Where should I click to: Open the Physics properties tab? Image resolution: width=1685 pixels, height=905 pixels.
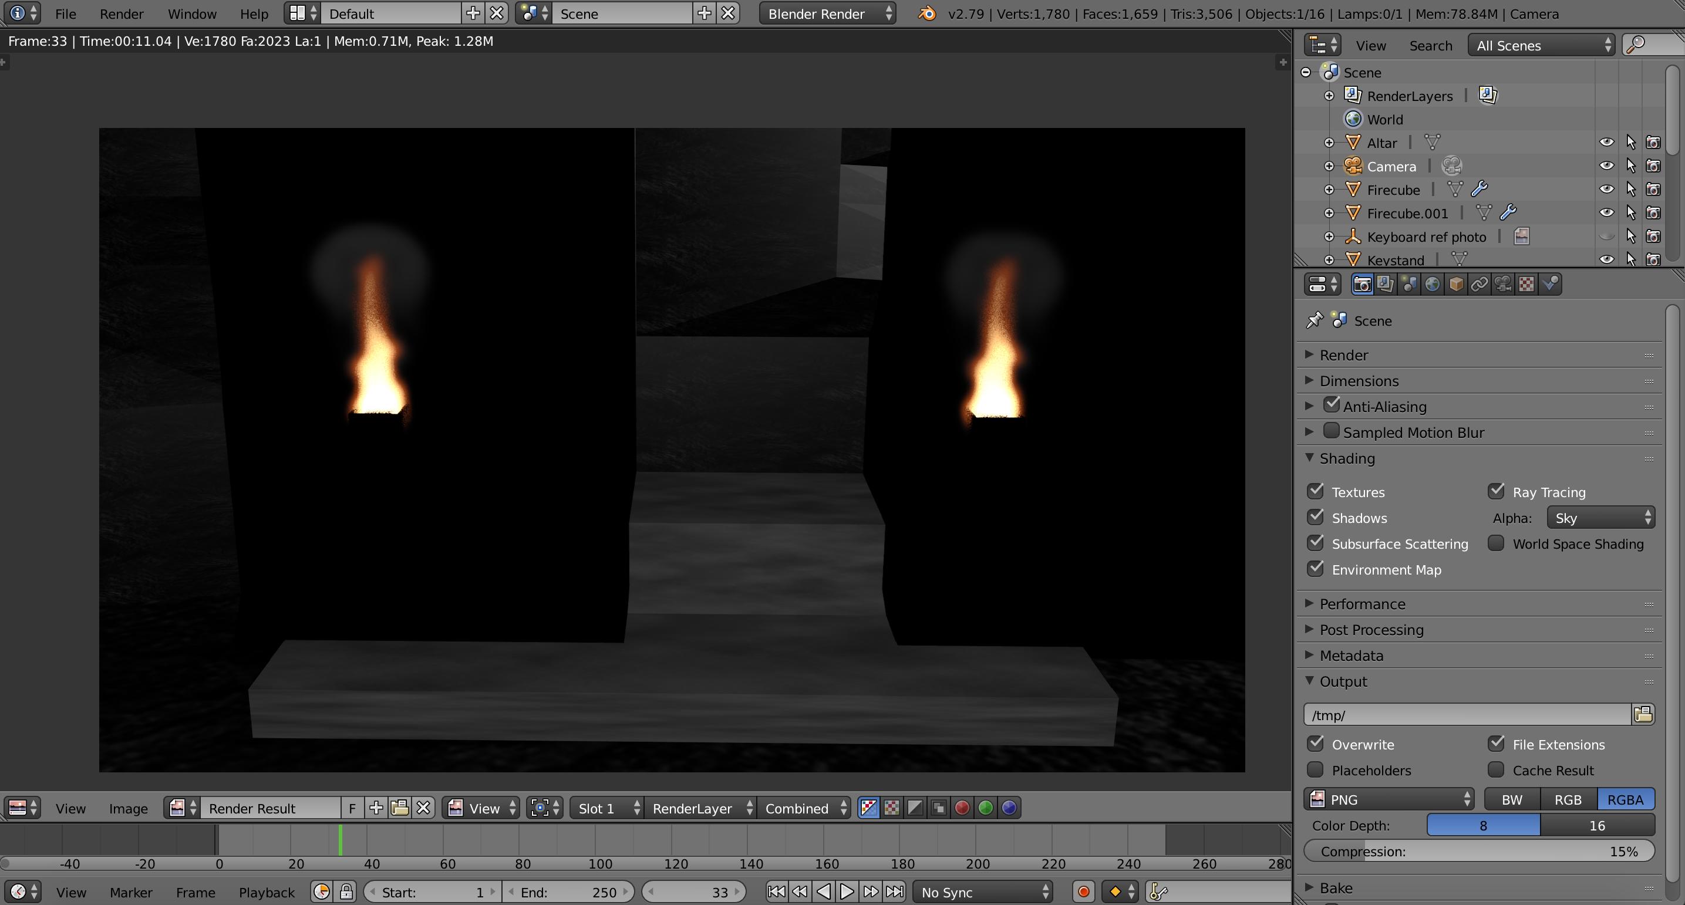[x=1550, y=284]
